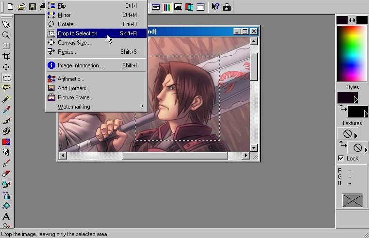This screenshot has height=238, width=369.
Task: Open the foreground Styles swatch flyout arrow
Action: (x=356, y=100)
